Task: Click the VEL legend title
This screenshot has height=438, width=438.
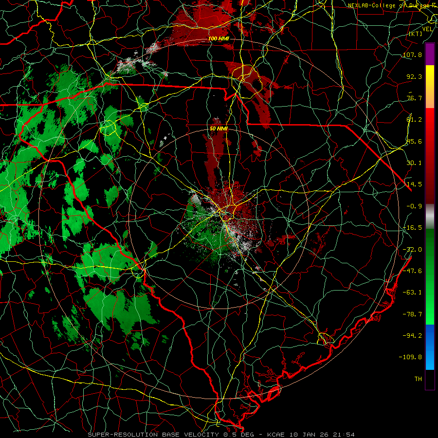Action: tap(427, 29)
